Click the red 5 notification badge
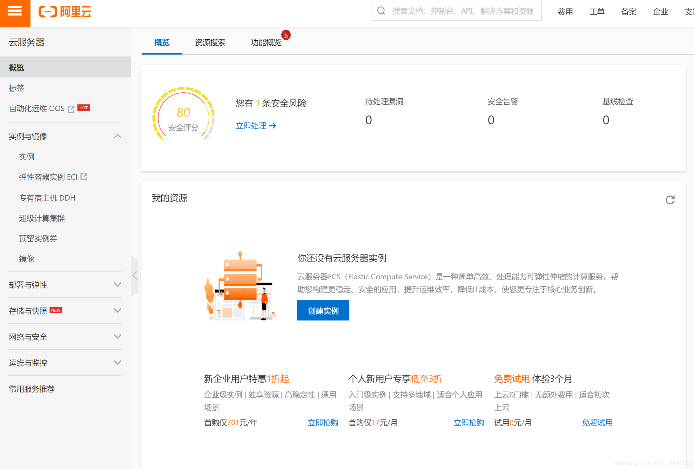The image size is (694, 469). coord(286,35)
